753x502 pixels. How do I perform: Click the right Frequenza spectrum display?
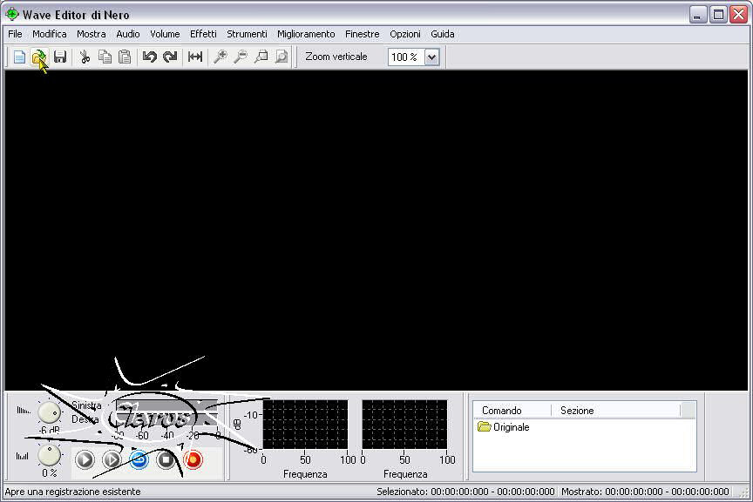click(404, 425)
